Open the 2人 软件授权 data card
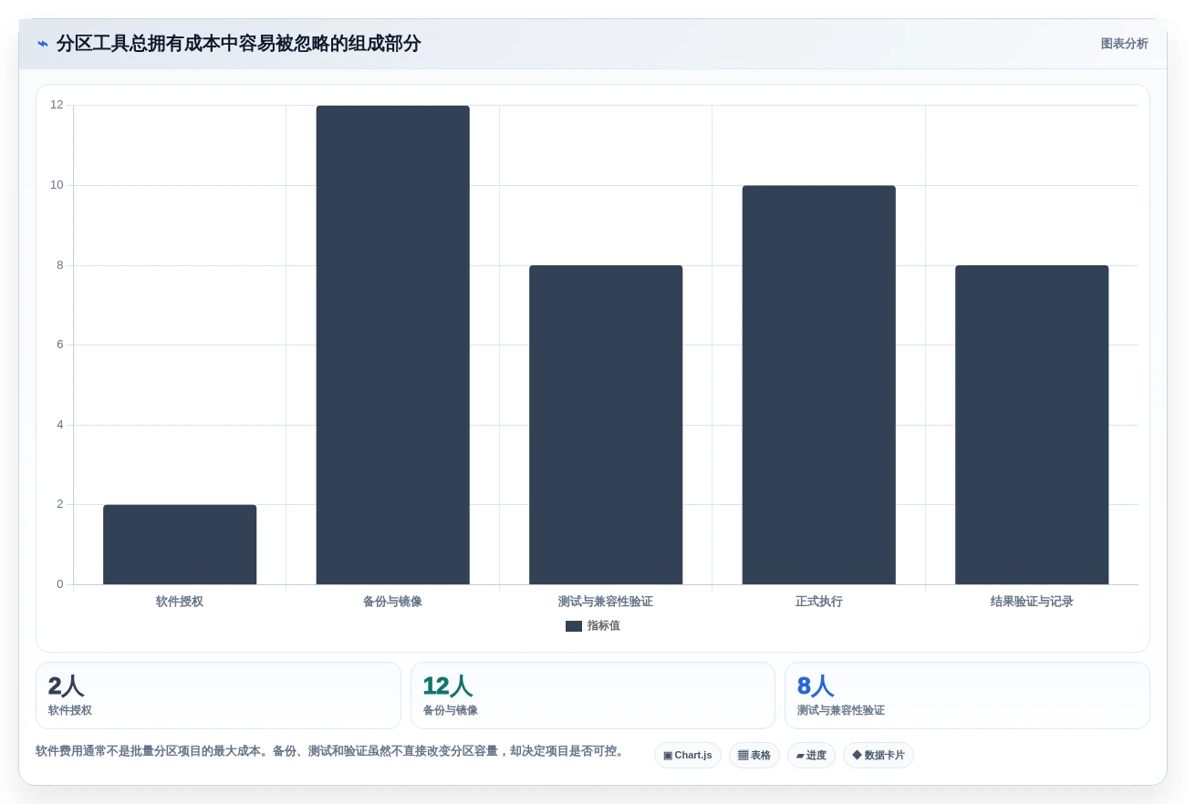The height and width of the screenshot is (804, 1186). pyautogui.click(x=218, y=696)
